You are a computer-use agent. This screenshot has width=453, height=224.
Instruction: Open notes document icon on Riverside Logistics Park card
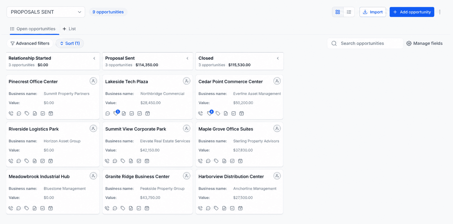[35, 161]
